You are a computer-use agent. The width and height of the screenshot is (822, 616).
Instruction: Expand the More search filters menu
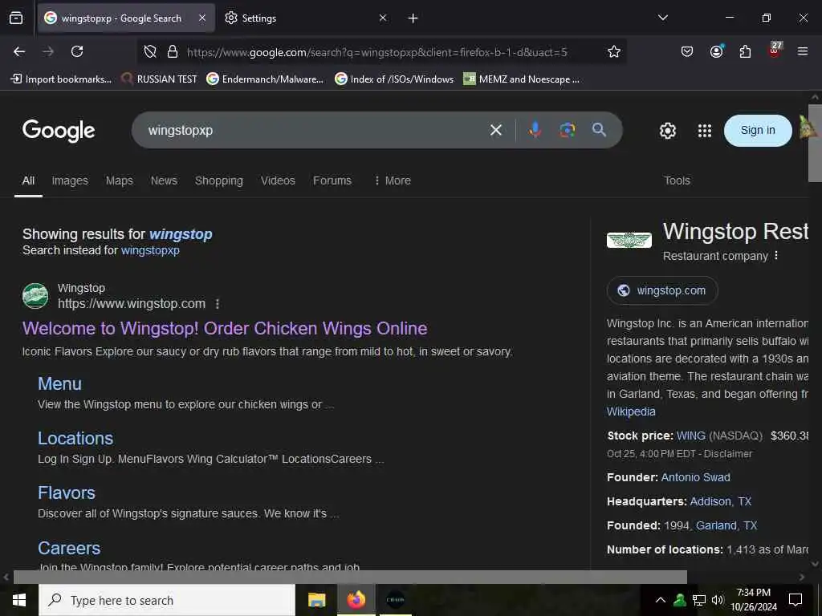pyautogui.click(x=393, y=180)
